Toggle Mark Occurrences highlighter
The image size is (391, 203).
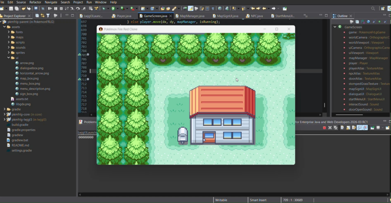191,9
